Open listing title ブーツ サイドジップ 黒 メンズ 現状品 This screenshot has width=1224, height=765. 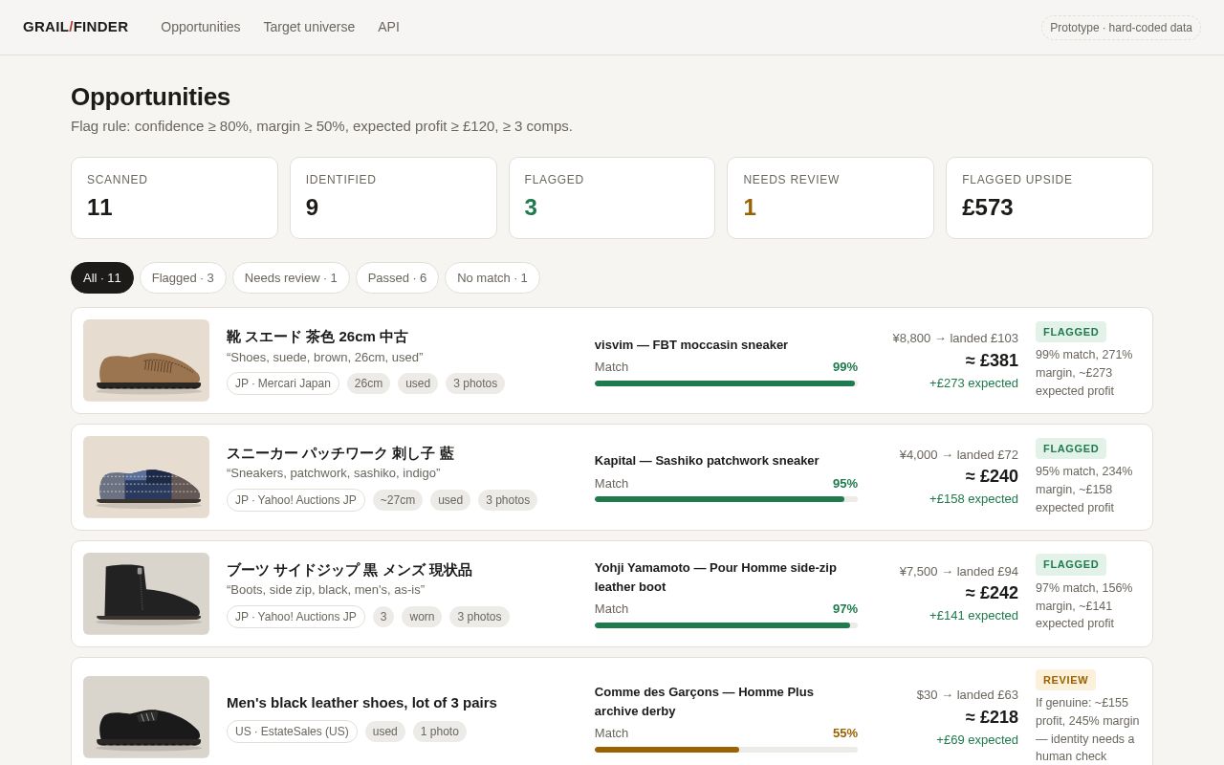click(x=349, y=570)
